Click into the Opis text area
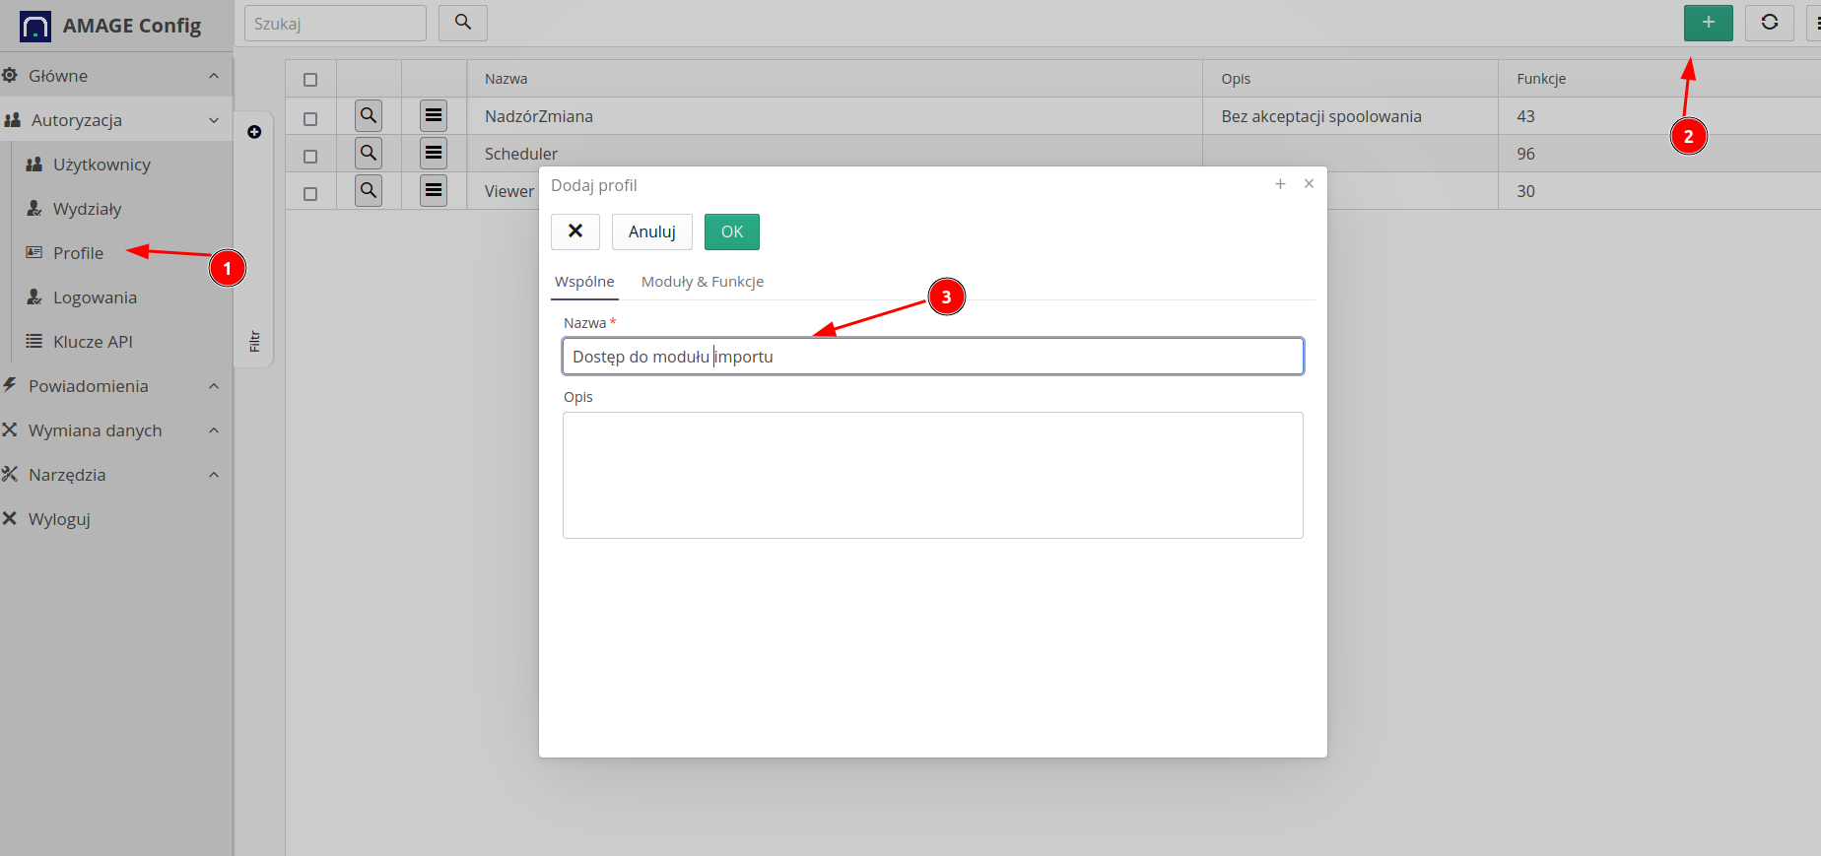Screen dimensions: 1821x856 tap(932, 475)
